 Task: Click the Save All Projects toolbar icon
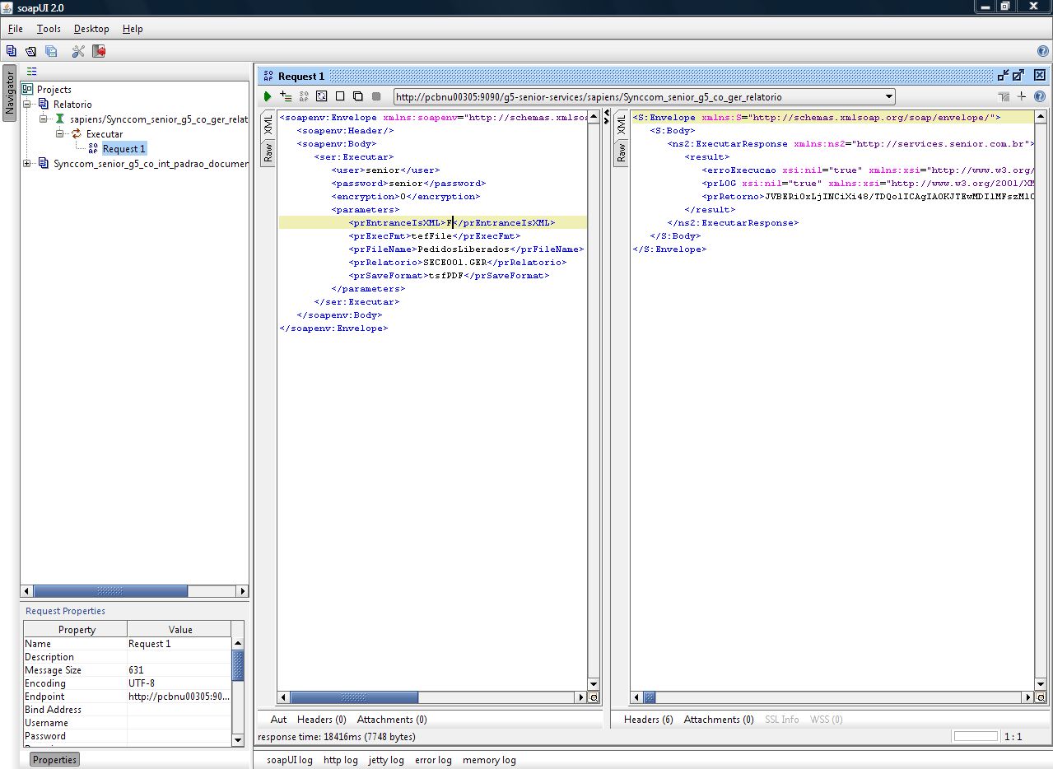51,51
